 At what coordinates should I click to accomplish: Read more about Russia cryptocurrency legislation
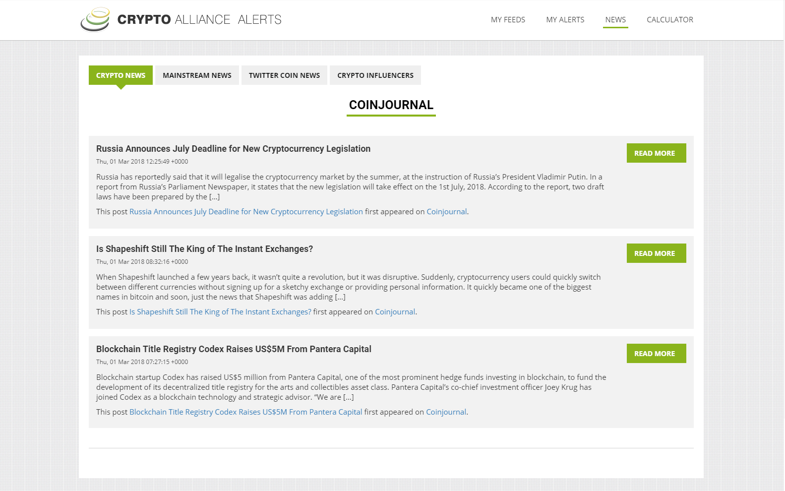656,153
